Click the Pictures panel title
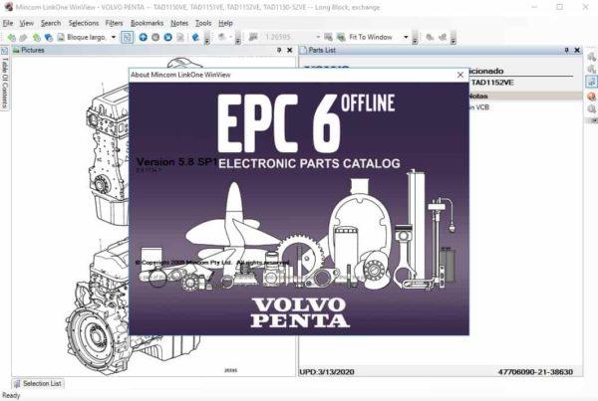 tap(33, 50)
